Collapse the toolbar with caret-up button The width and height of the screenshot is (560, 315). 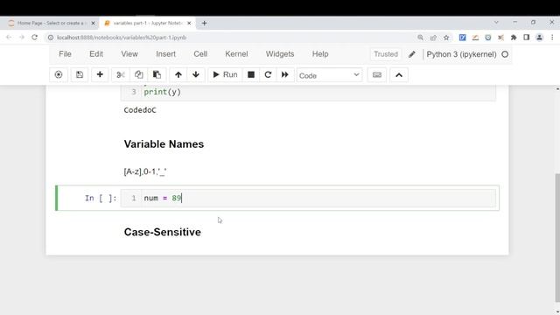pos(399,75)
